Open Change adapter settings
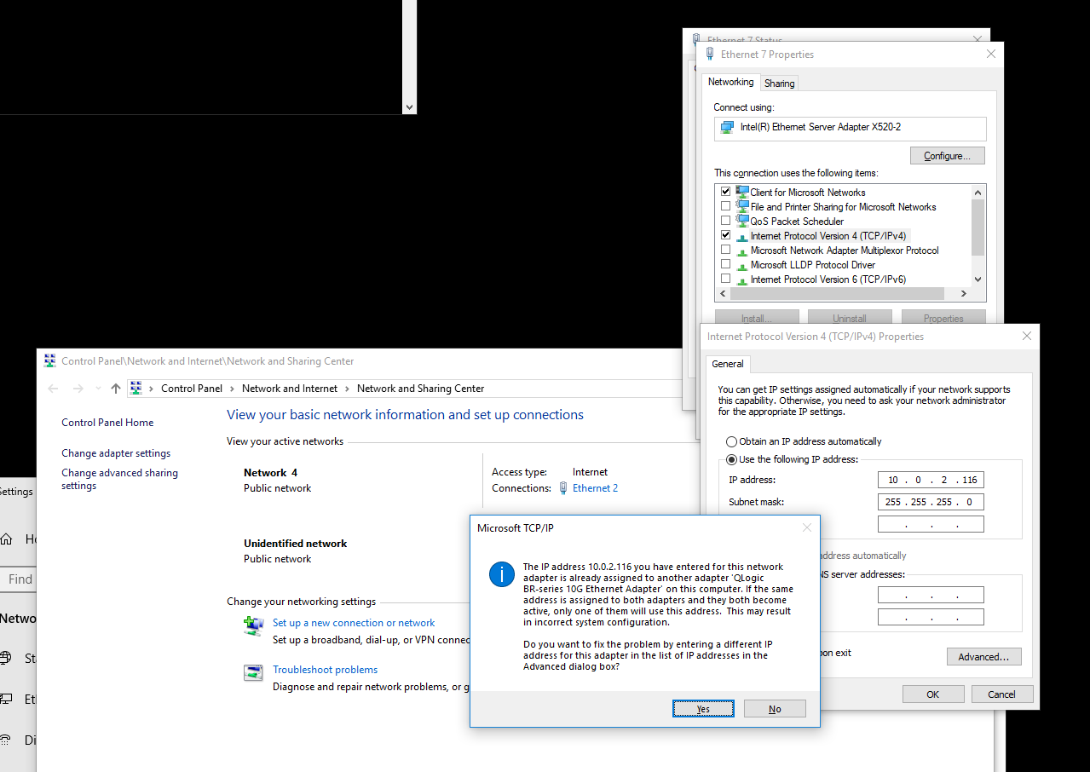 point(116,453)
